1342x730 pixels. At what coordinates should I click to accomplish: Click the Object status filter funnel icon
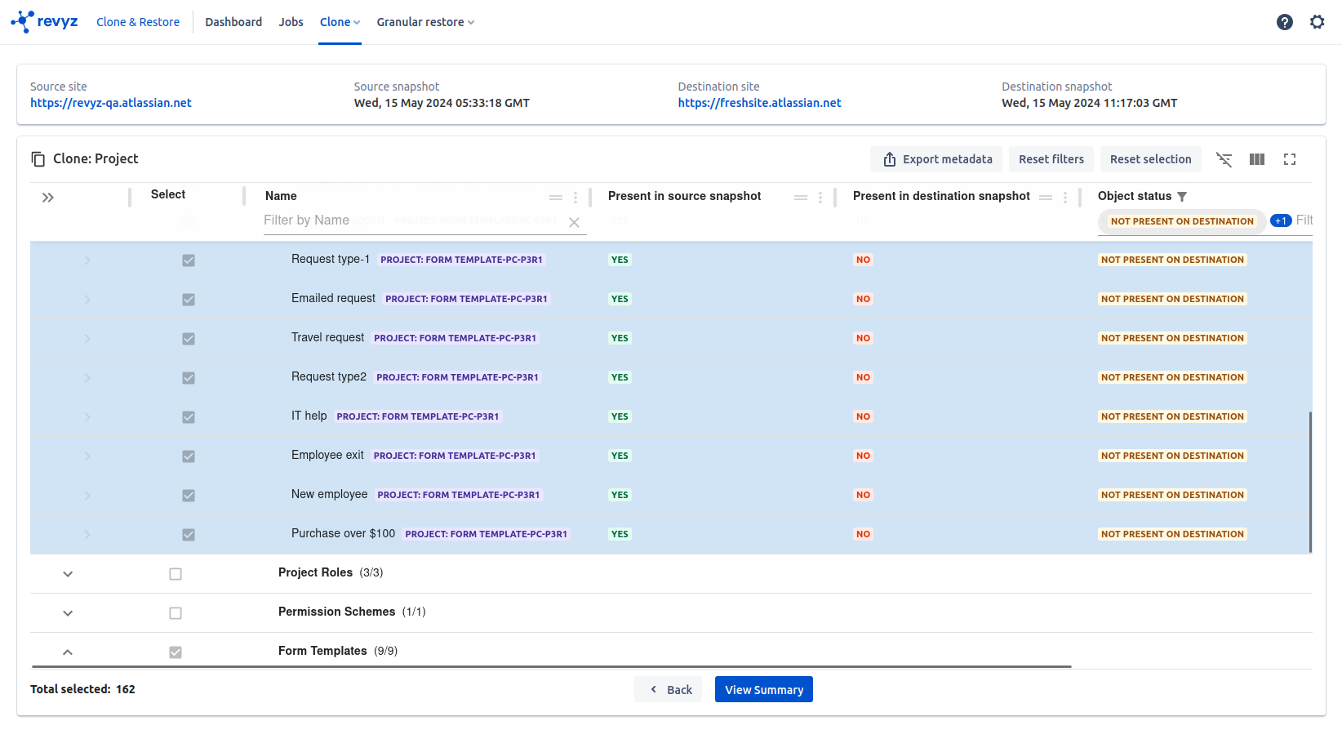(1182, 197)
